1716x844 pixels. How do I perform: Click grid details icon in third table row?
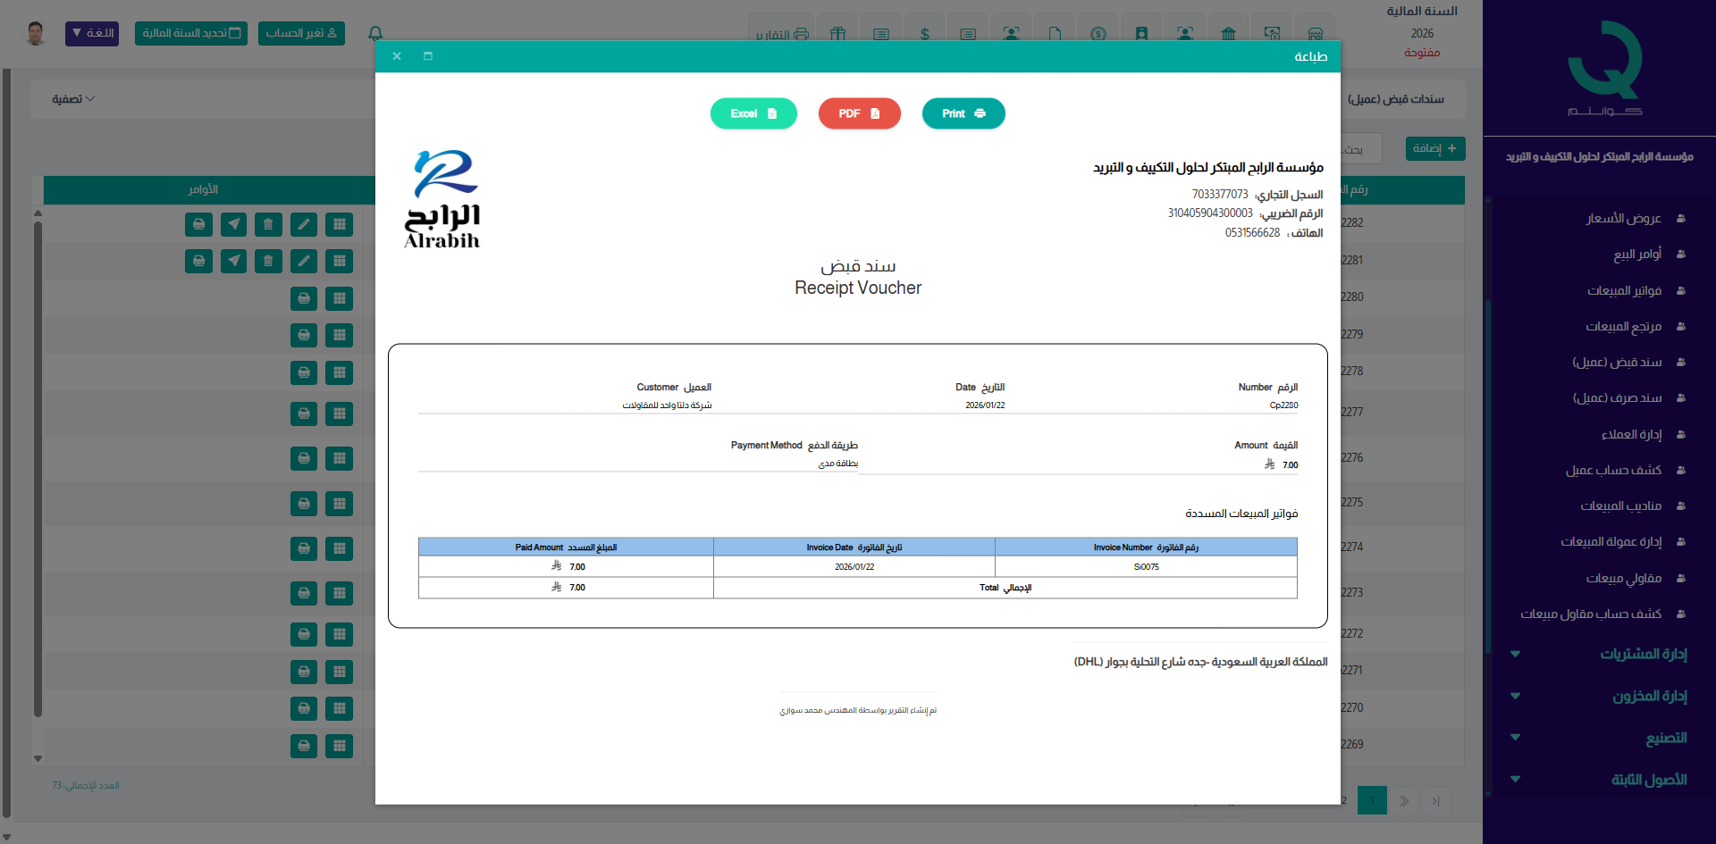pos(339,298)
